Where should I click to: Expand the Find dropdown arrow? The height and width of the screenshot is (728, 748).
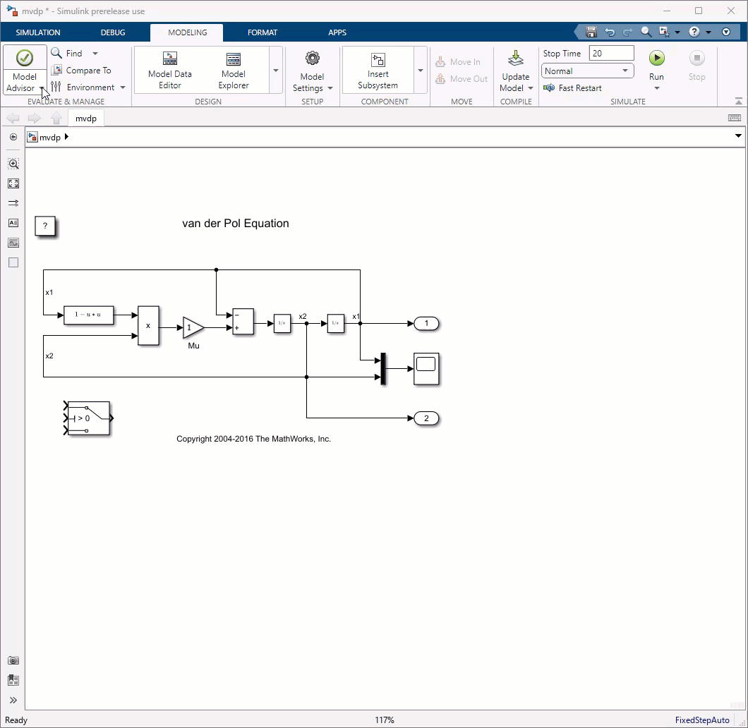pos(95,54)
